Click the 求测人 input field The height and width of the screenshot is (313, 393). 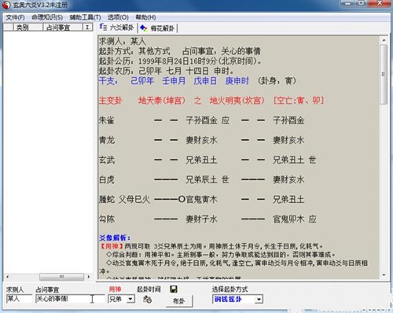click(19, 299)
